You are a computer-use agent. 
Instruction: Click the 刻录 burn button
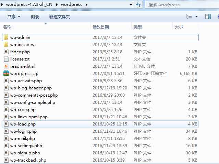click(x=35, y=17)
